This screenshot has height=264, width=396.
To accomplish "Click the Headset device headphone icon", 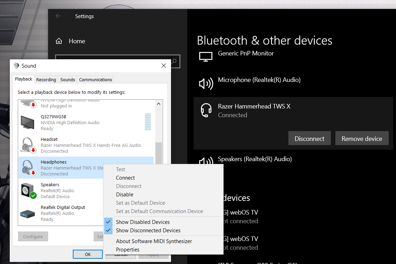I will tap(28, 145).
